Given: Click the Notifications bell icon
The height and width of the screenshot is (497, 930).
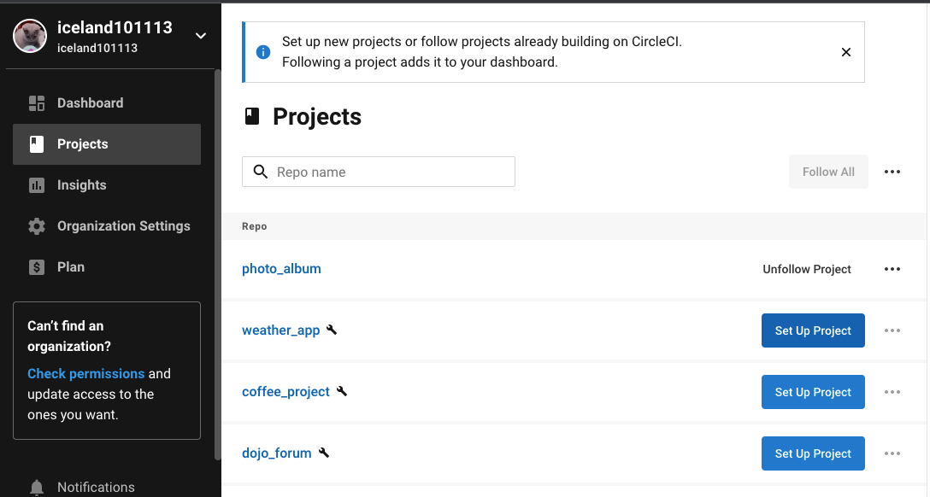Looking at the screenshot, I should pyautogui.click(x=37, y=486).
